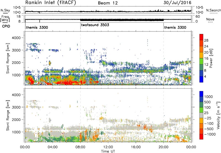Image resolution: width=221 pixels, height=153 pixels.
Task: Click the '20' power colorbar label
Action: [206, 52]
